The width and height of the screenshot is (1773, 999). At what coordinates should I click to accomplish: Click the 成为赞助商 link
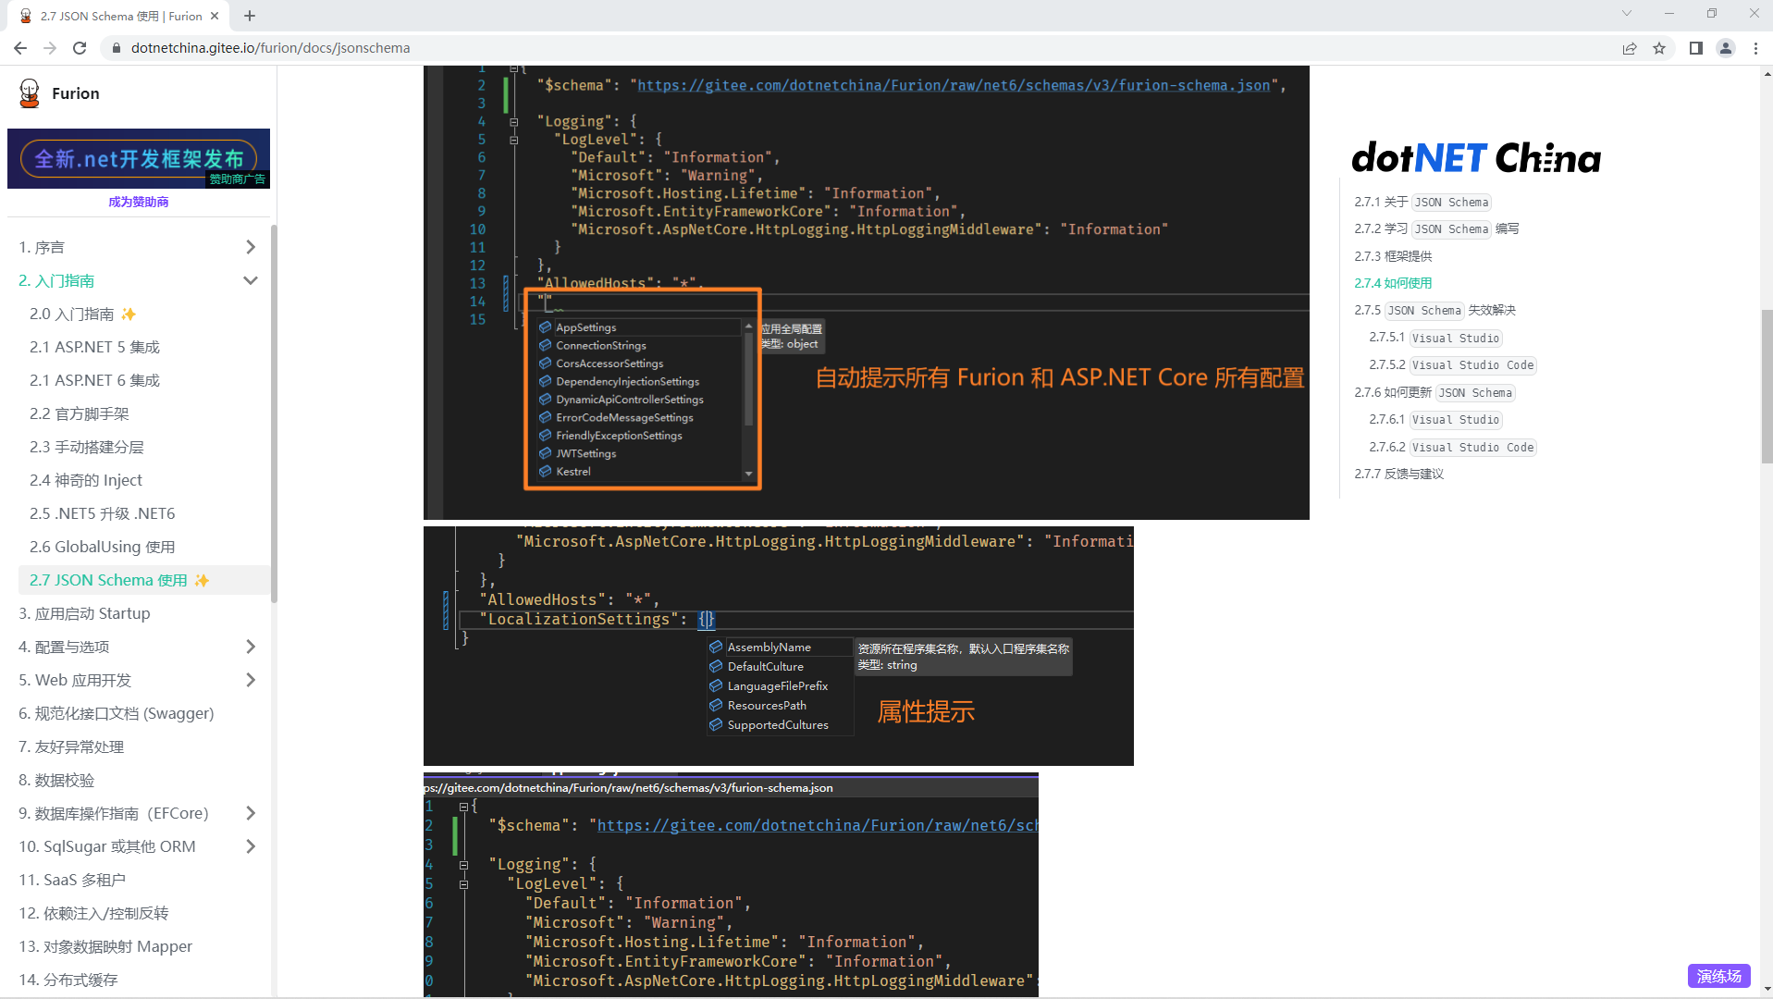click(x=139, y=202)
